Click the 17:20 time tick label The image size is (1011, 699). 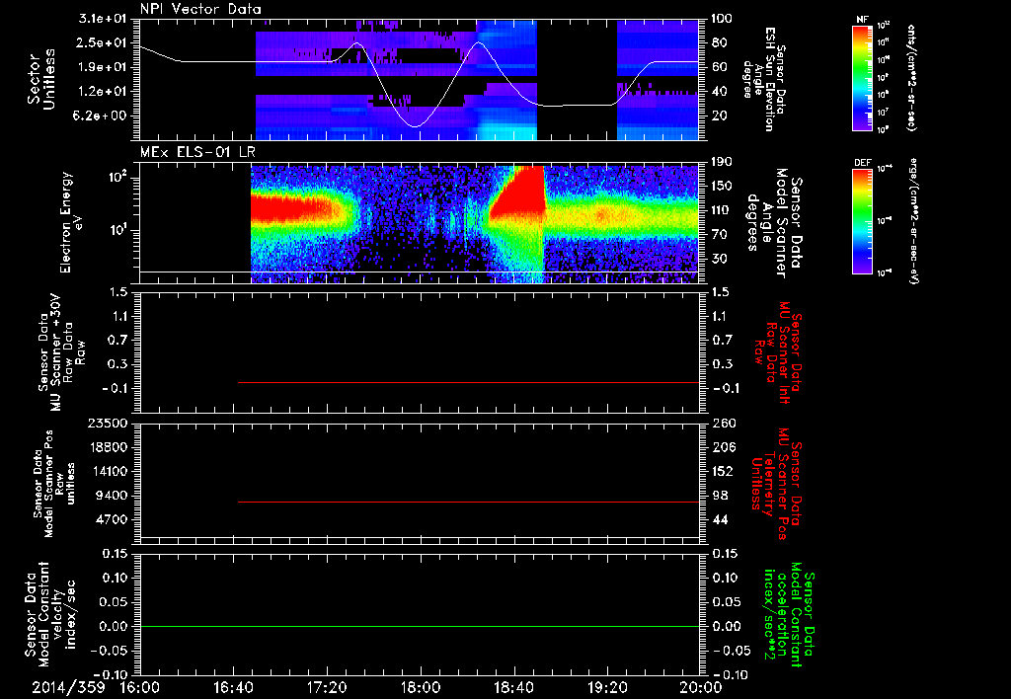point(327,687)
